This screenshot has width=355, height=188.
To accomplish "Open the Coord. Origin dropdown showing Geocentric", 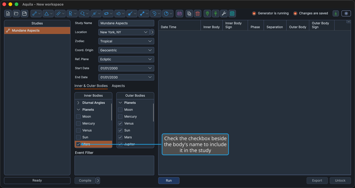I will (126, 50).
